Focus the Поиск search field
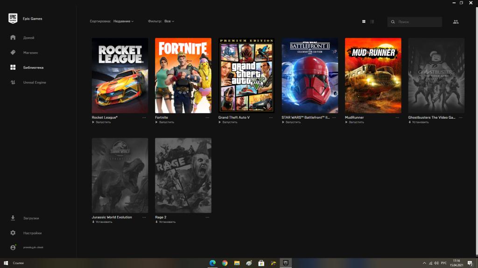This screenshot has height=268, width=478. click(415, 22)
